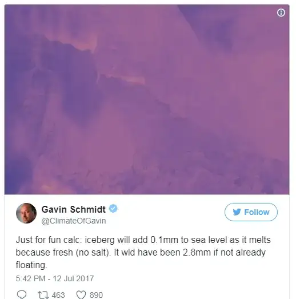This screenshot has width=296, height=299.
Task: Click the Twitter bird icon in Follow button
Action: (x=237, y=212)
